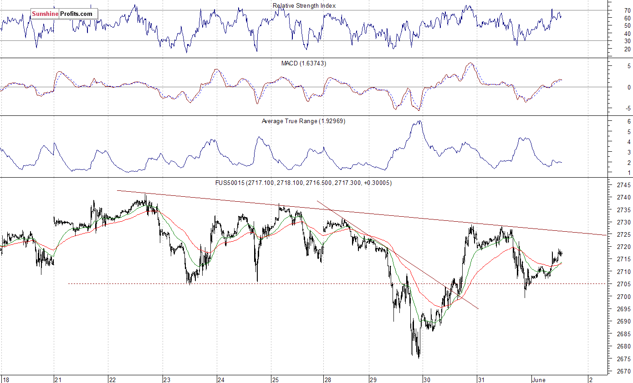Screen dimensions: 633x383
Task: Select the Average True Range (1.92969) label
Action: coord(303,121)
